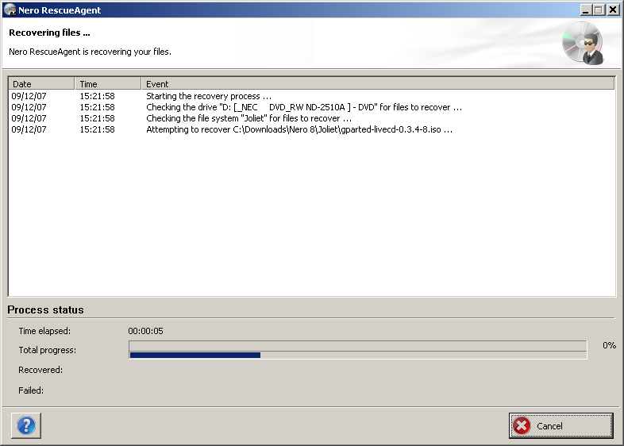Sort log by Date column header

41,84
